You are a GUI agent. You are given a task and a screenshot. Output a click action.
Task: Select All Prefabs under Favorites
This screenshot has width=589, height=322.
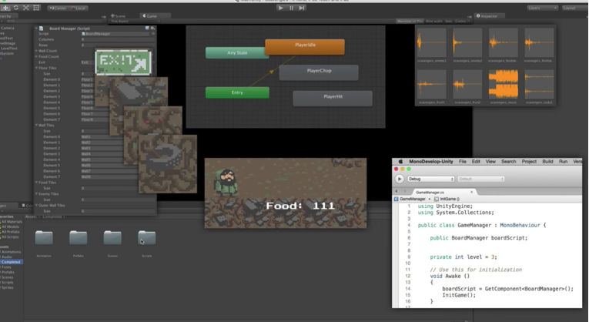(11, 232)
